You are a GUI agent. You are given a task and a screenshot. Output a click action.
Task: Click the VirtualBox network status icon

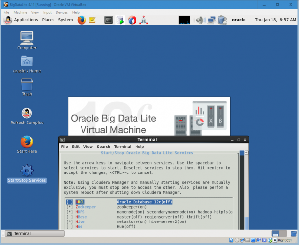[242, 240]
